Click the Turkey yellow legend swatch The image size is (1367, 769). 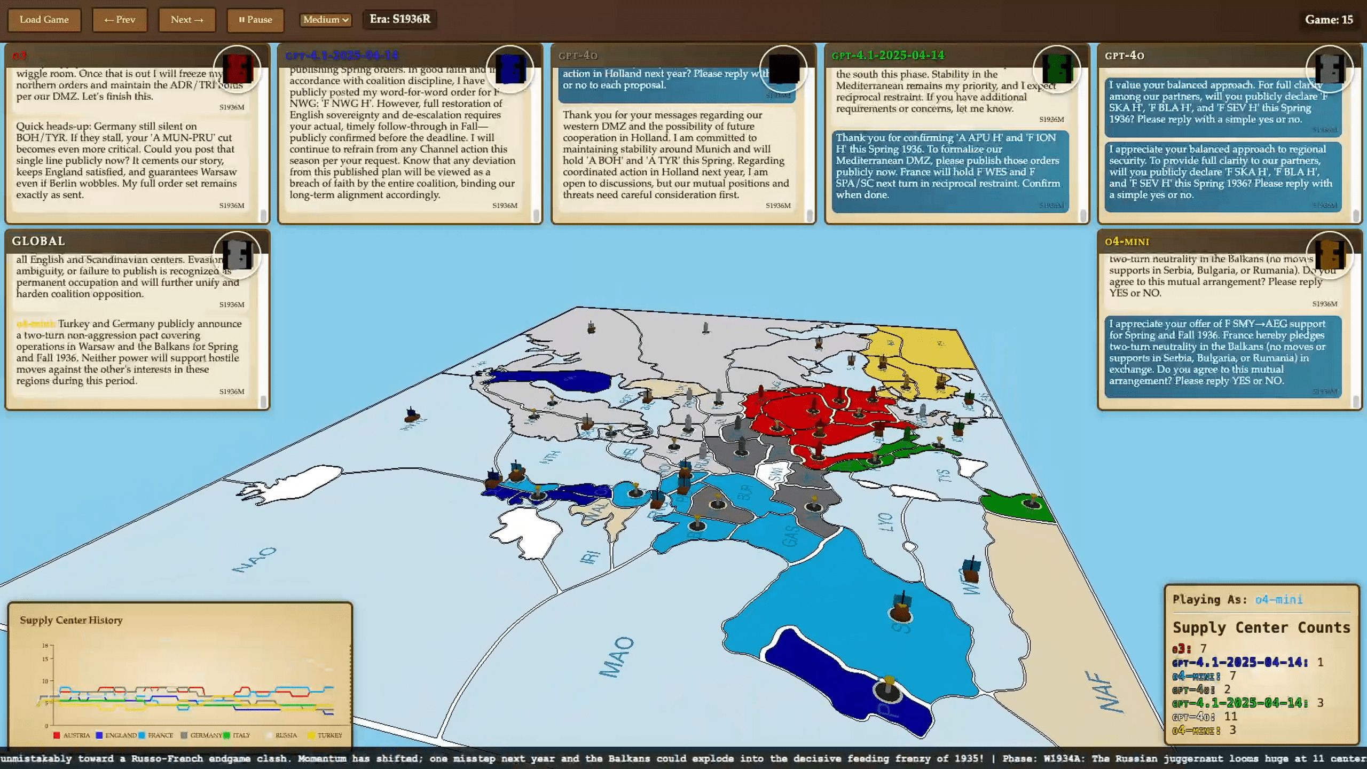[x=311, y=735]
